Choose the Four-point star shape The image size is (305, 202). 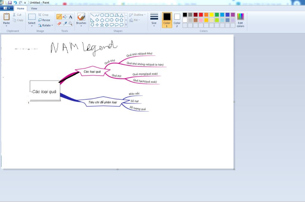tap(97, 25)
